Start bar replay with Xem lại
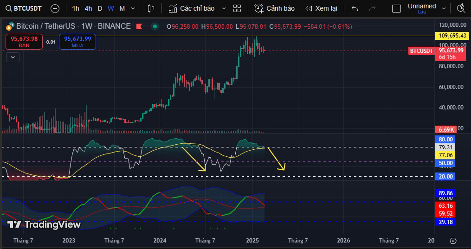The width and height of the screenshot is (471, 249). click(x=321, y=8)
